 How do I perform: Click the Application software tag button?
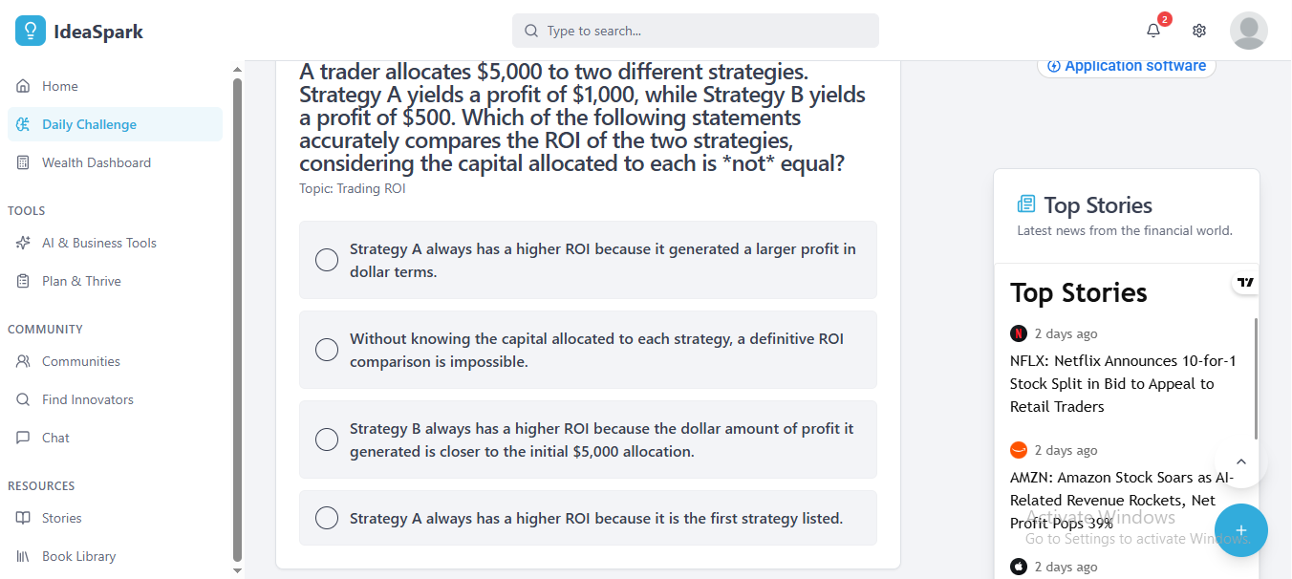tap(1126, 66)
